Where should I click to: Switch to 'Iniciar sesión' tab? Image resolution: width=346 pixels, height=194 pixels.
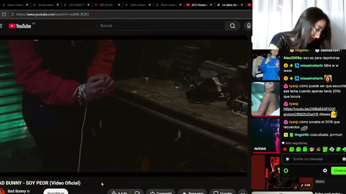pyautogui.click(x=46, y=5)
